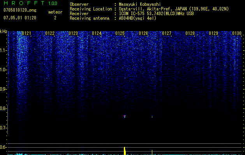Click the A504HB(yagi 4el) antenna text

pos(137,18)
